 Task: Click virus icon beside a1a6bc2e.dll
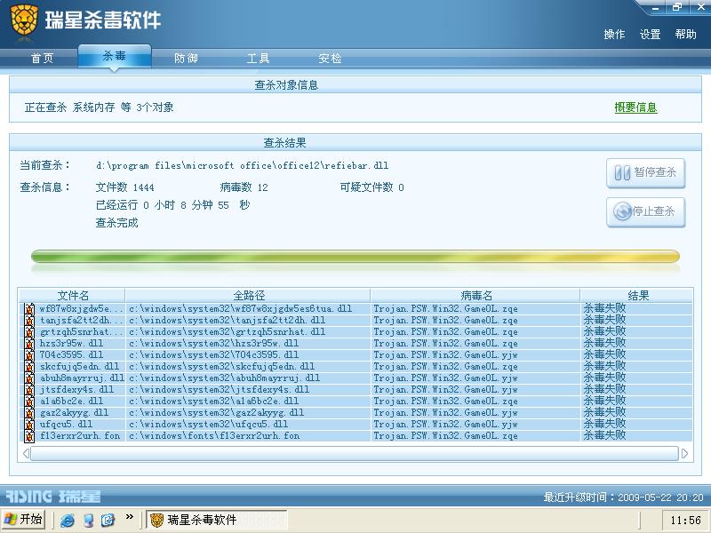[29, 402]
